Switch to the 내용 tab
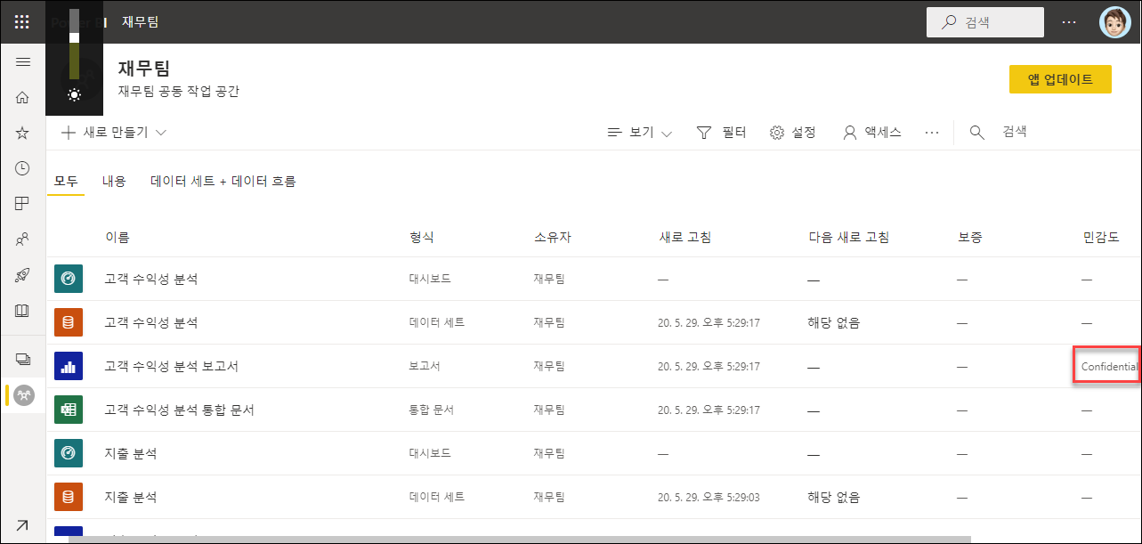This screenshot has width=1142, height=544. click(114, 181)
